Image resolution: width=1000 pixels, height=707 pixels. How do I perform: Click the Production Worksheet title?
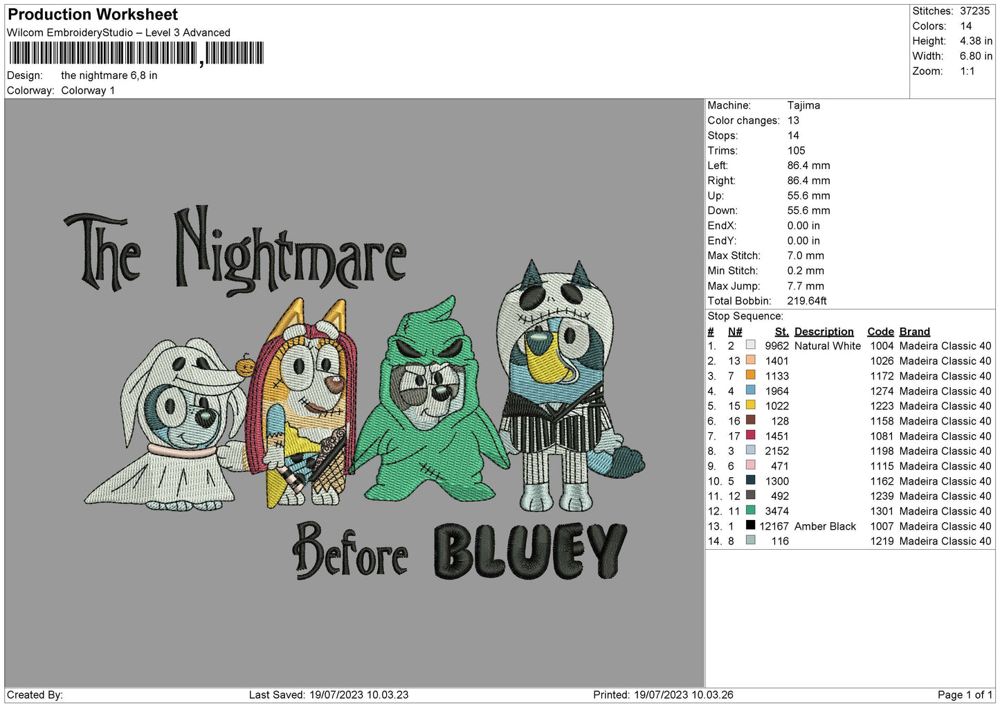pyautogui.click(x=93, y=15)
